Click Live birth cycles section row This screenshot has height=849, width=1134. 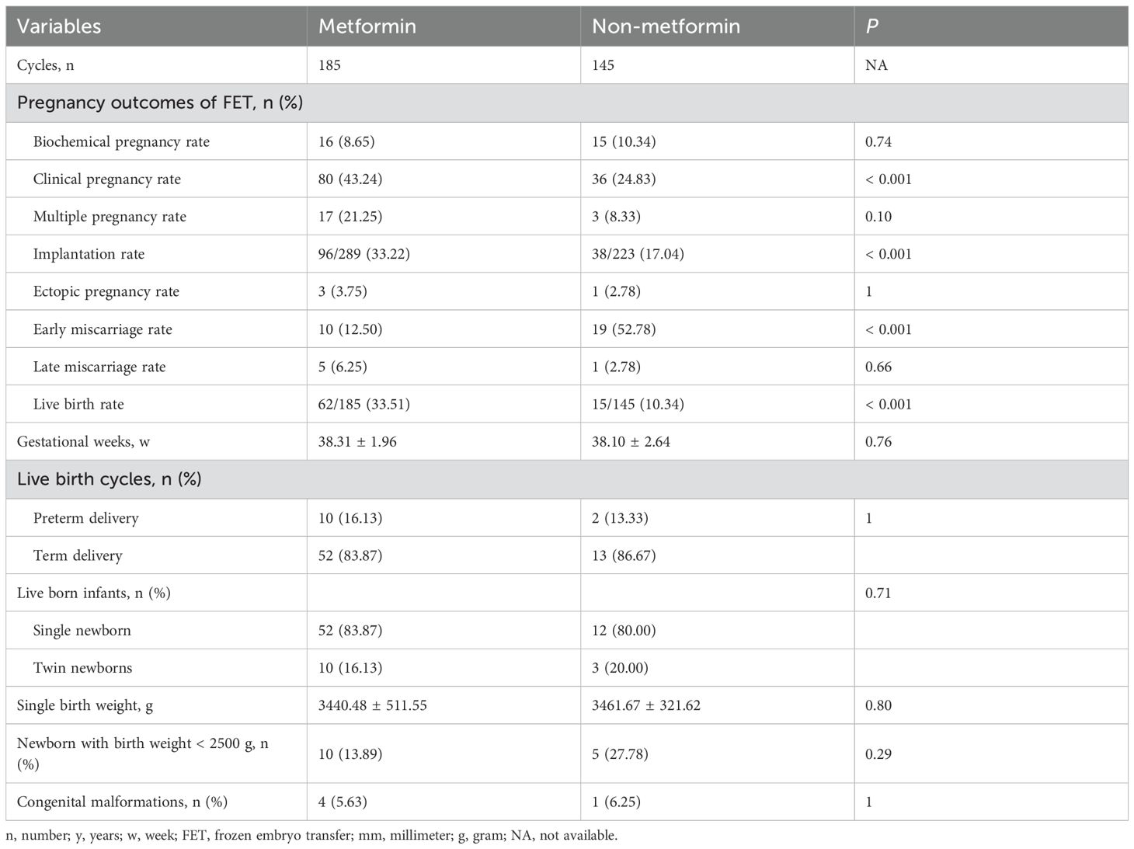point(567,479)
